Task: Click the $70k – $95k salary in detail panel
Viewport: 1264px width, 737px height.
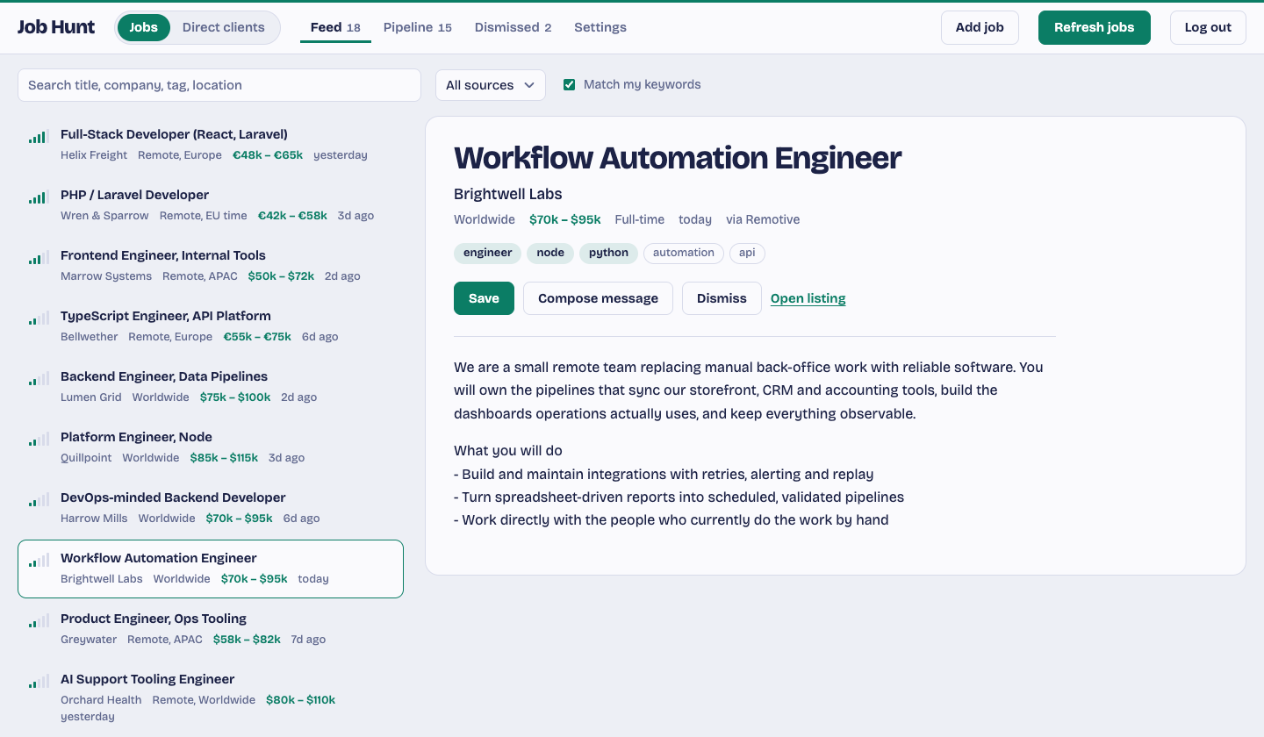Action: [x=565, y=219]
